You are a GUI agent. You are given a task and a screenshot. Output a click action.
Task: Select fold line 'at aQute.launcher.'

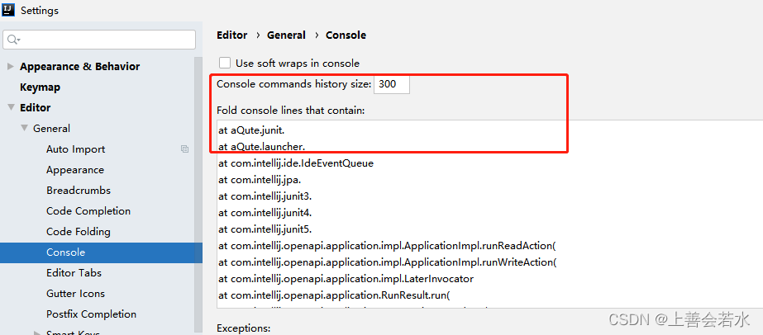[x=262, y=147]
